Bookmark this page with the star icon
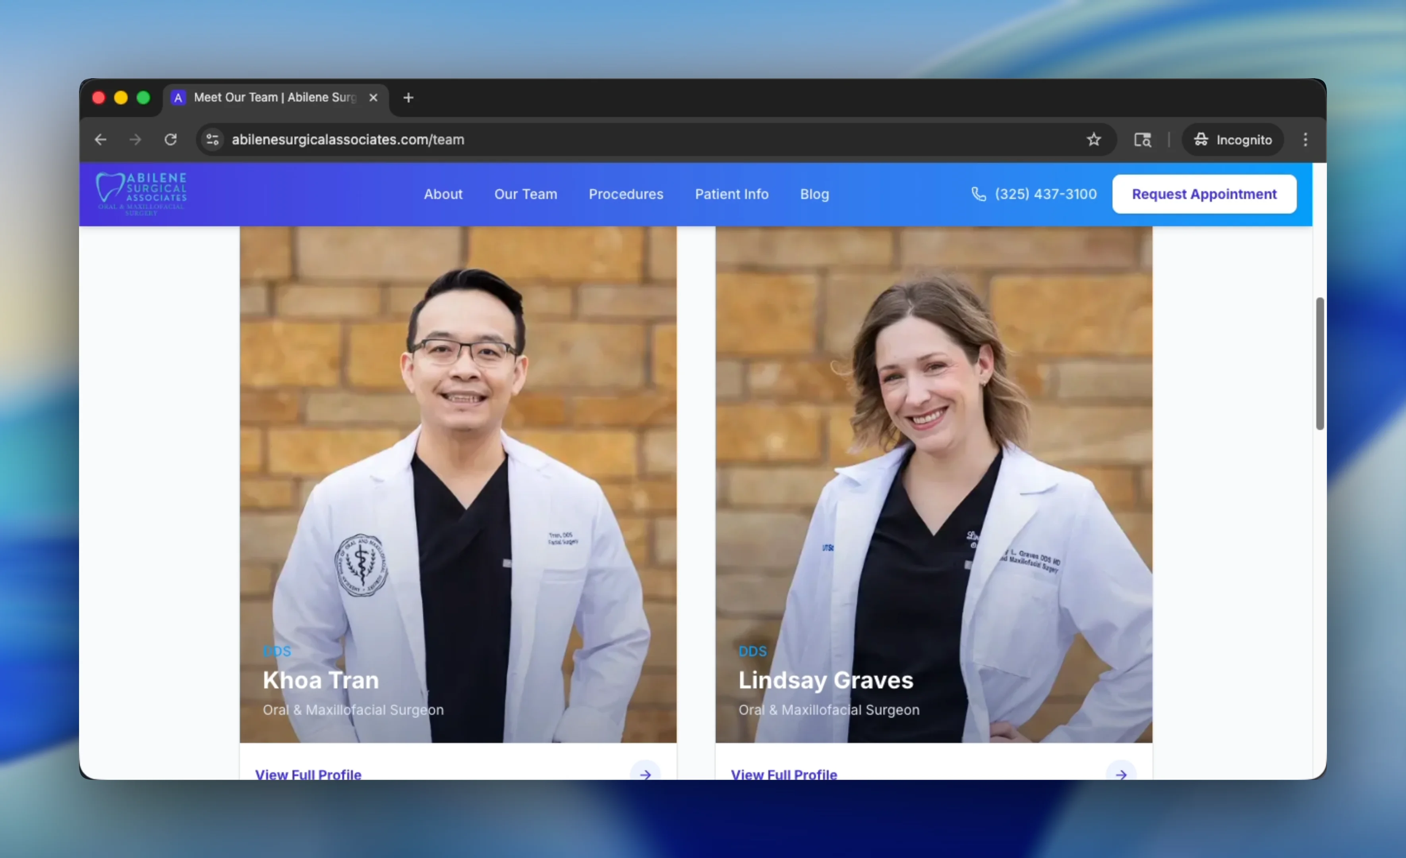Viewport: 1406px width, 858px height. pos(1093,139)
